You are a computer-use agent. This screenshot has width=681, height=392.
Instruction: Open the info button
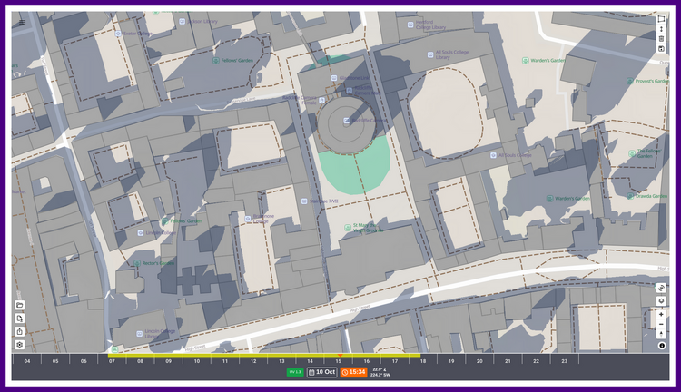coord(661,346)
